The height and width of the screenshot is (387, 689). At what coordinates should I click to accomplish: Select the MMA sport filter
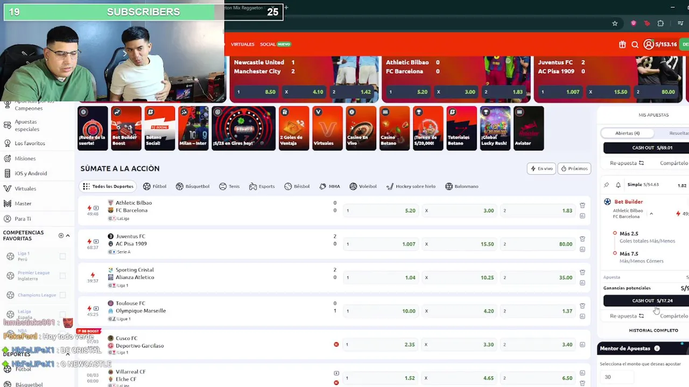coord(329,187)
